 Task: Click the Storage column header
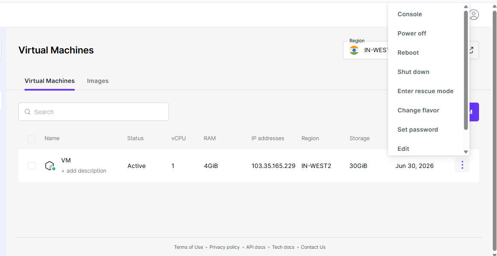pyautogui.click(x=360, y=138)
